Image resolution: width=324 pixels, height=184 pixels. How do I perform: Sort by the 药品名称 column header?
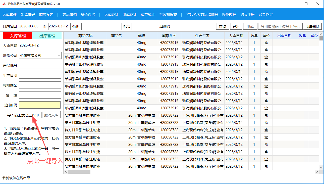pyautogui.click(x=85, y=36)
